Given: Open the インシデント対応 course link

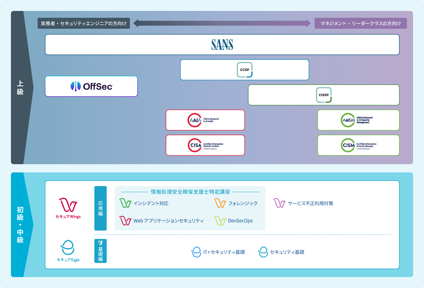Looking at the screenshot, I should click(x=151, y=203).
